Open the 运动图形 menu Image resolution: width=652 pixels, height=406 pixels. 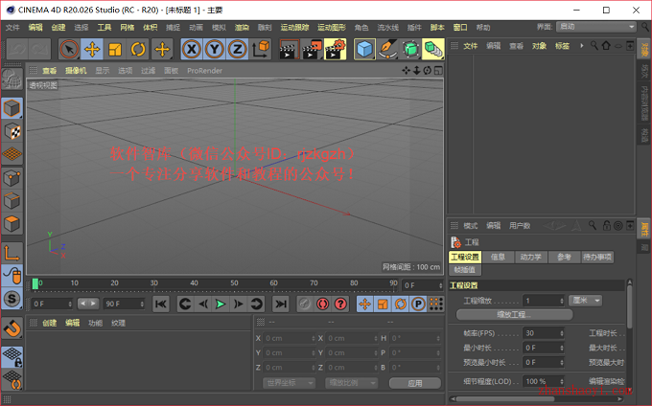pyautogui.click(x=332, y=28)
